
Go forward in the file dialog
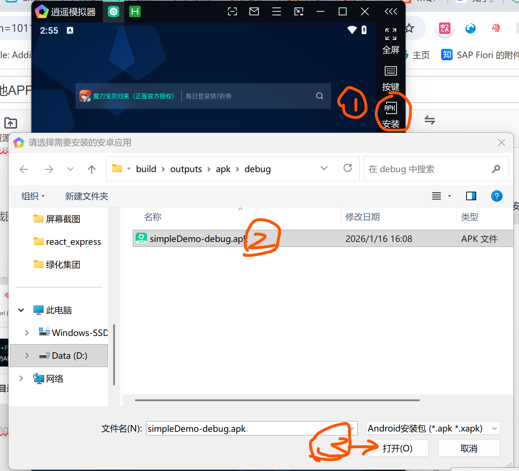pos(49,169)
